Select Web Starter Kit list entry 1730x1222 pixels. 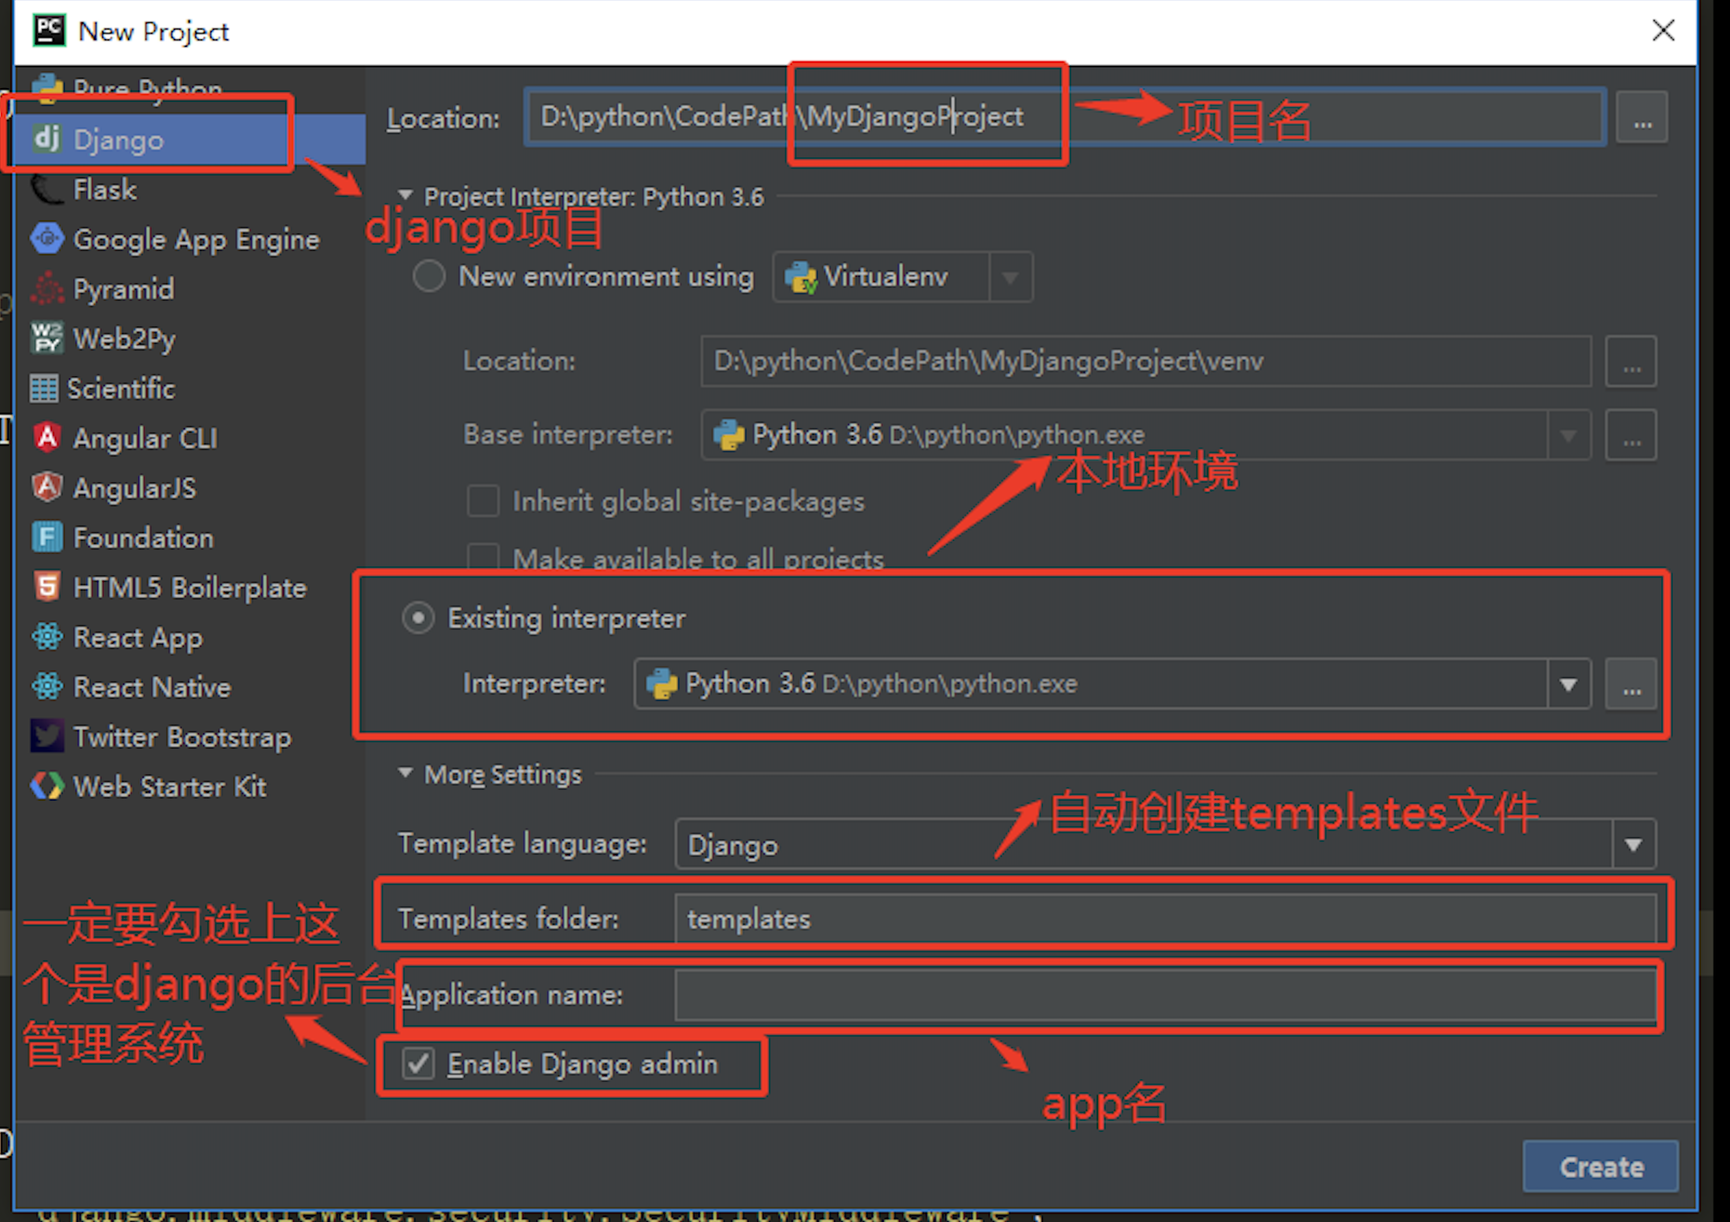(x=190, y=786)
